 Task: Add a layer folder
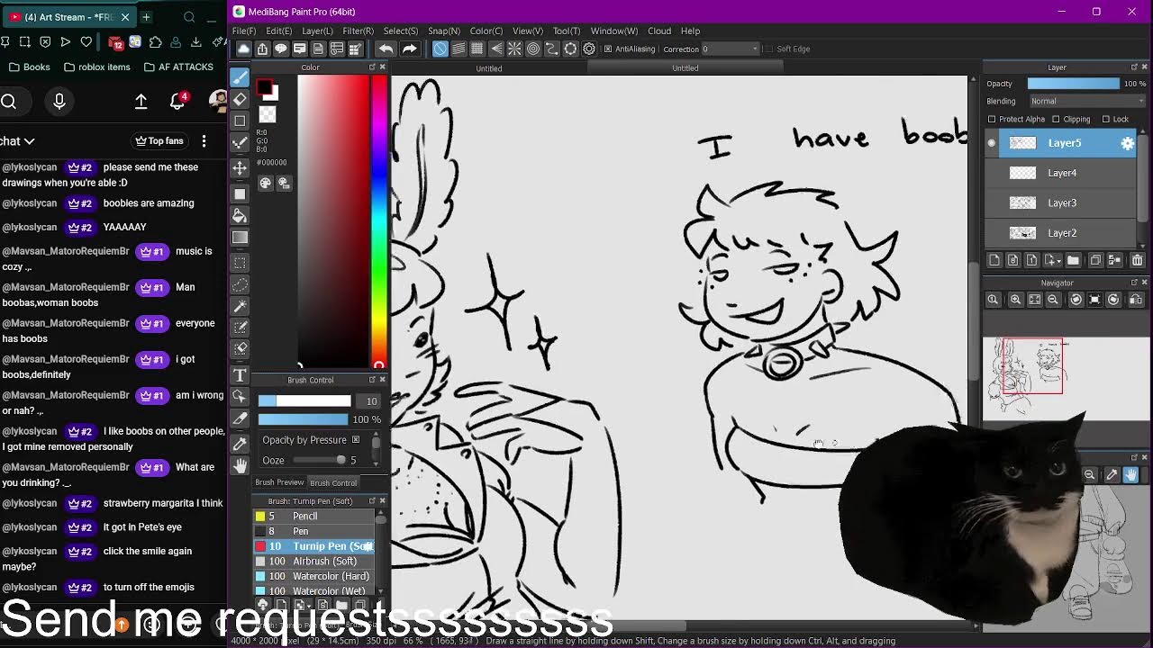click(x=1073, y=260)
